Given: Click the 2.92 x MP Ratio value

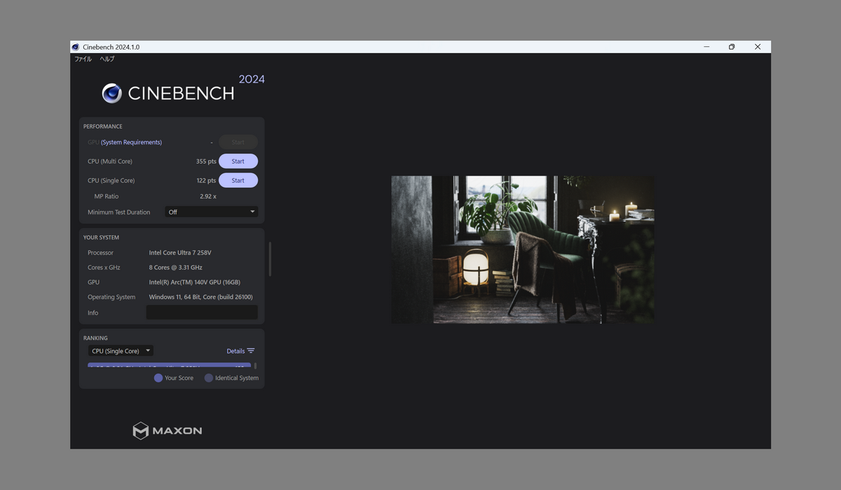Looking at the screenshot, I should coord(208,196).
